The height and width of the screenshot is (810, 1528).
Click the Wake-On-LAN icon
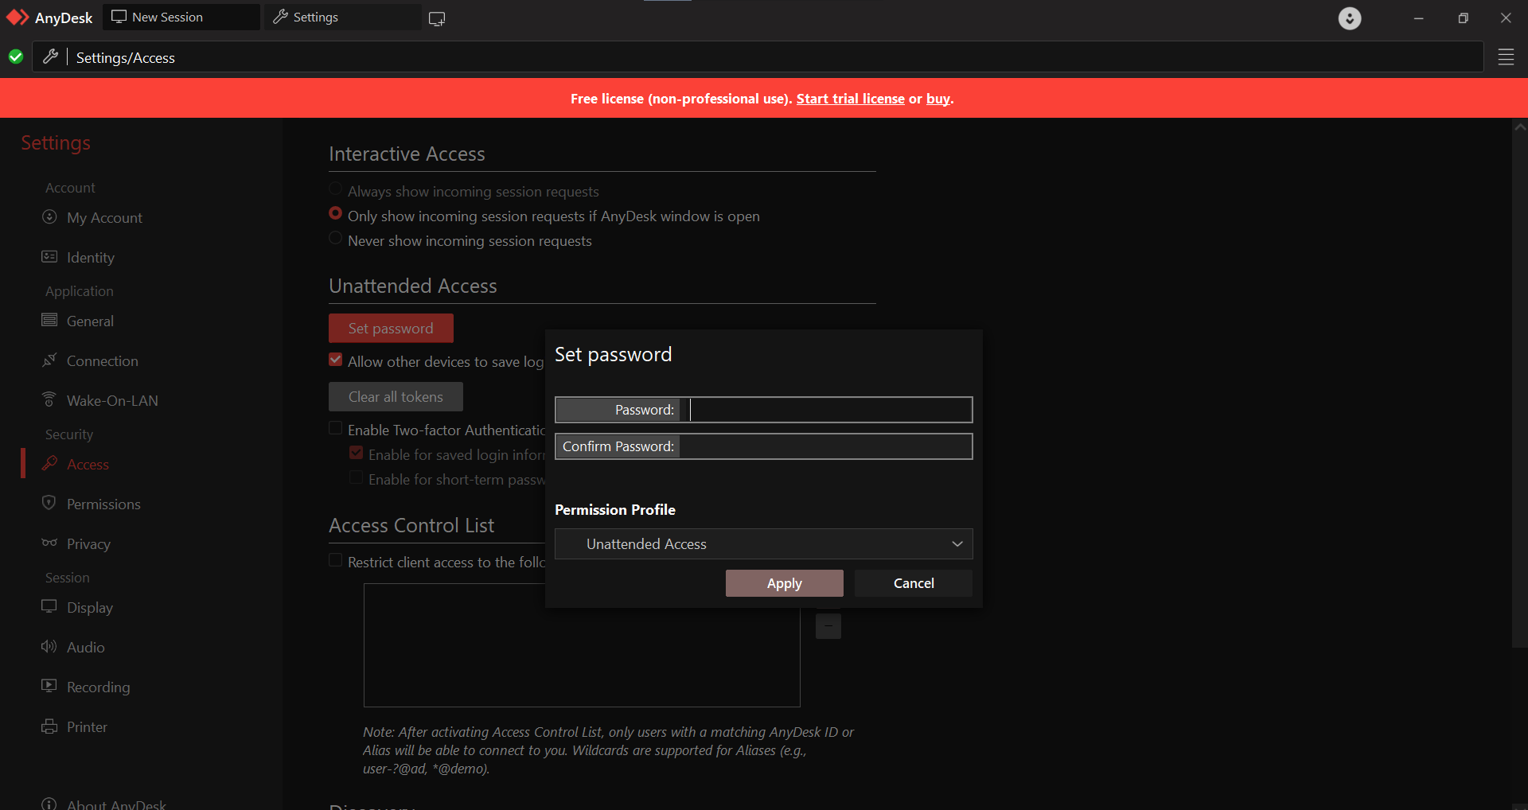(49, 399)
